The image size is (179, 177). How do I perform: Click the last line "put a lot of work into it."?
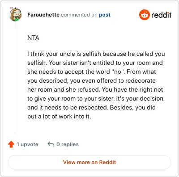pos(59,116)
